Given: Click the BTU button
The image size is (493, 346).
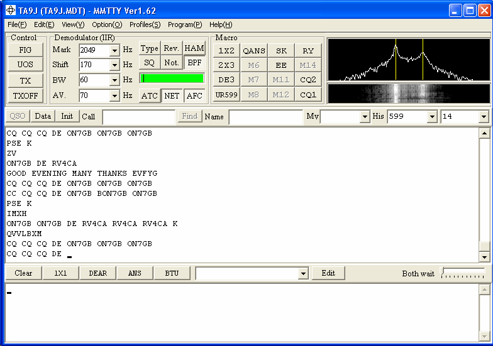Looking at the screenshot, I should coord(172,273).
